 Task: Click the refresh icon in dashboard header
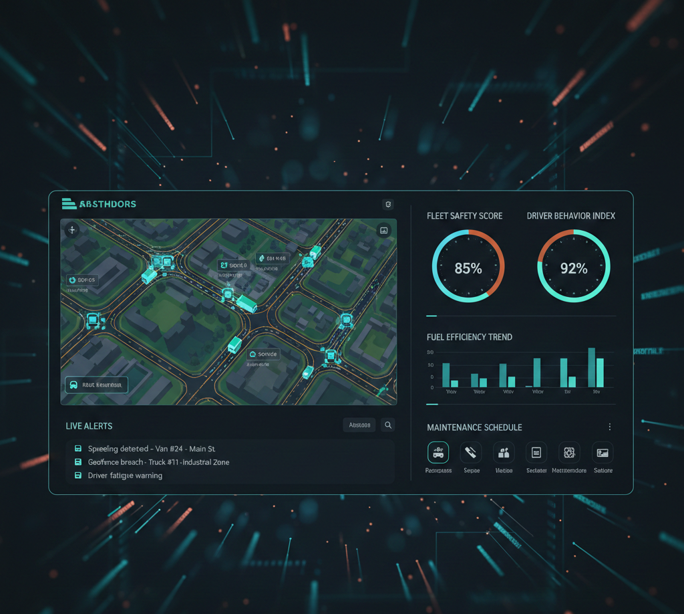pyautogui.click(x=388, y=205)
